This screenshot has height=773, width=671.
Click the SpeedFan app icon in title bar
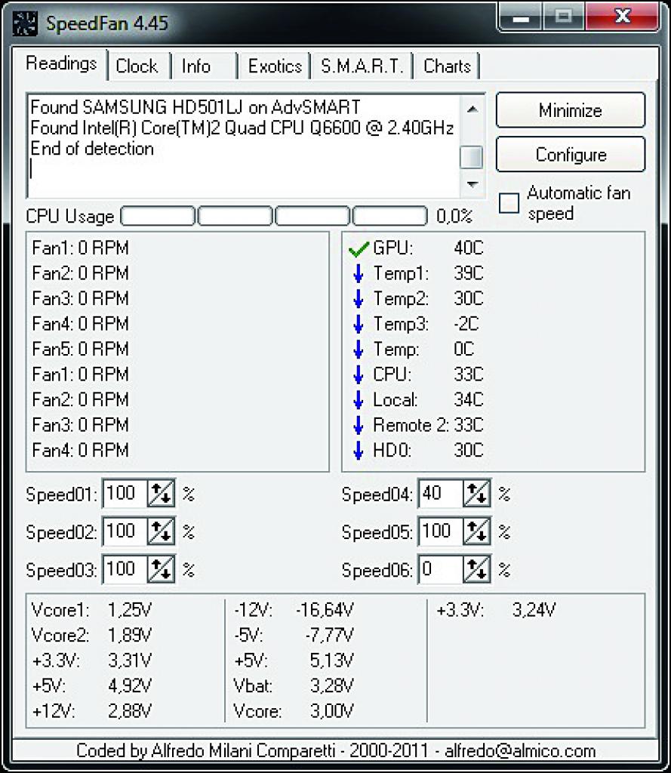tap(25, 23)
